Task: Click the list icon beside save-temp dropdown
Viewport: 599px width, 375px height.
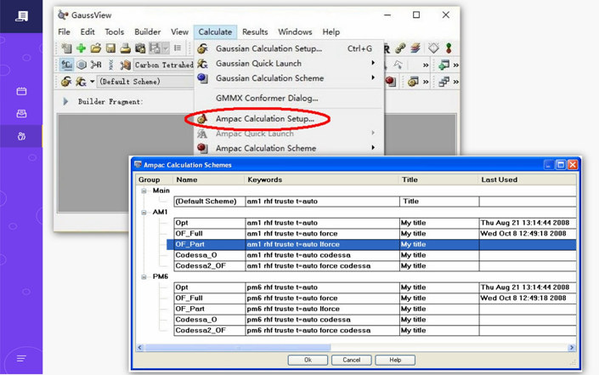Action: (x=178, y=48)
